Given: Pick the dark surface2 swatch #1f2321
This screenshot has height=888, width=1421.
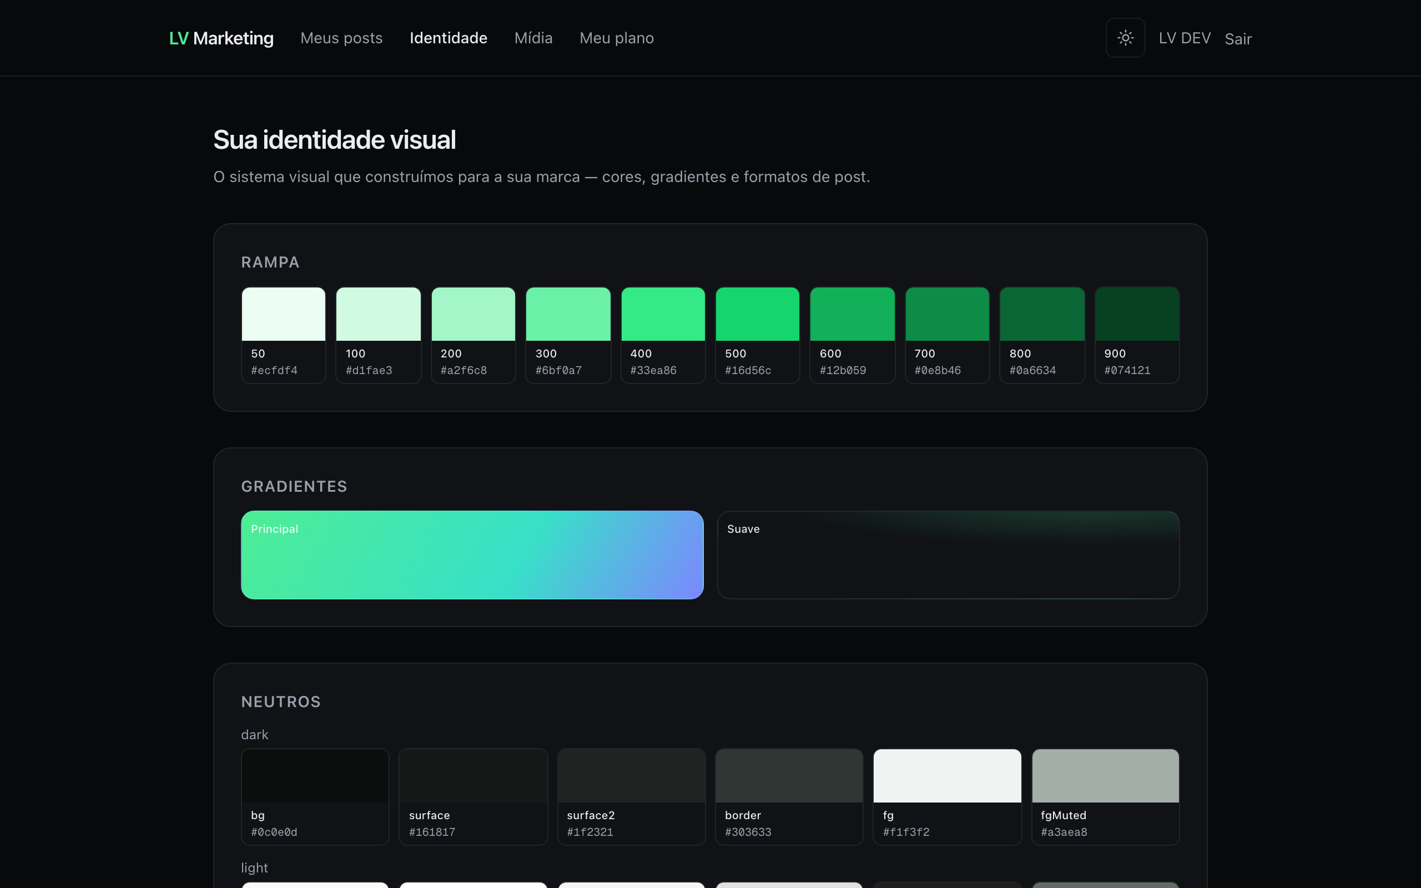Looking at the screenshot, I should [631, 797].
